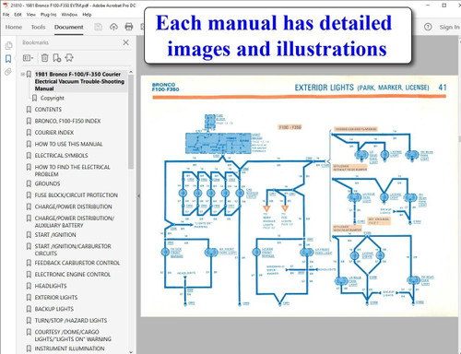
Task: Open the INSTRUMENT ILLUMINATION bookmark
Action: pos(69,348)
